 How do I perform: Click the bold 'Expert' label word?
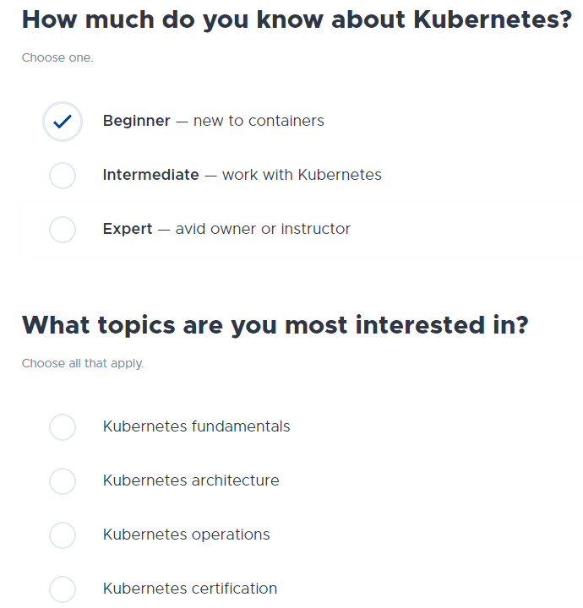pos(128,229)
